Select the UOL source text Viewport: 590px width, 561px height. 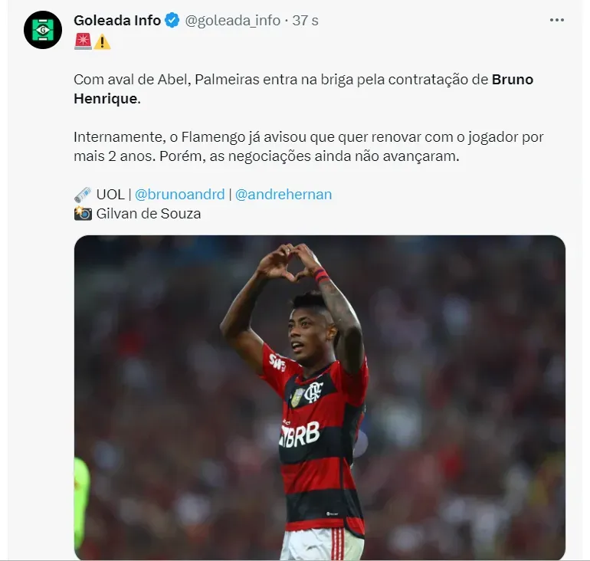point(110,195)
